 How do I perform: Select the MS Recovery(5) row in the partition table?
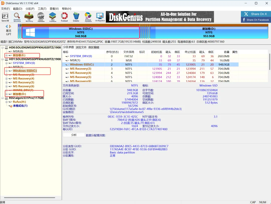pos(150,77)
